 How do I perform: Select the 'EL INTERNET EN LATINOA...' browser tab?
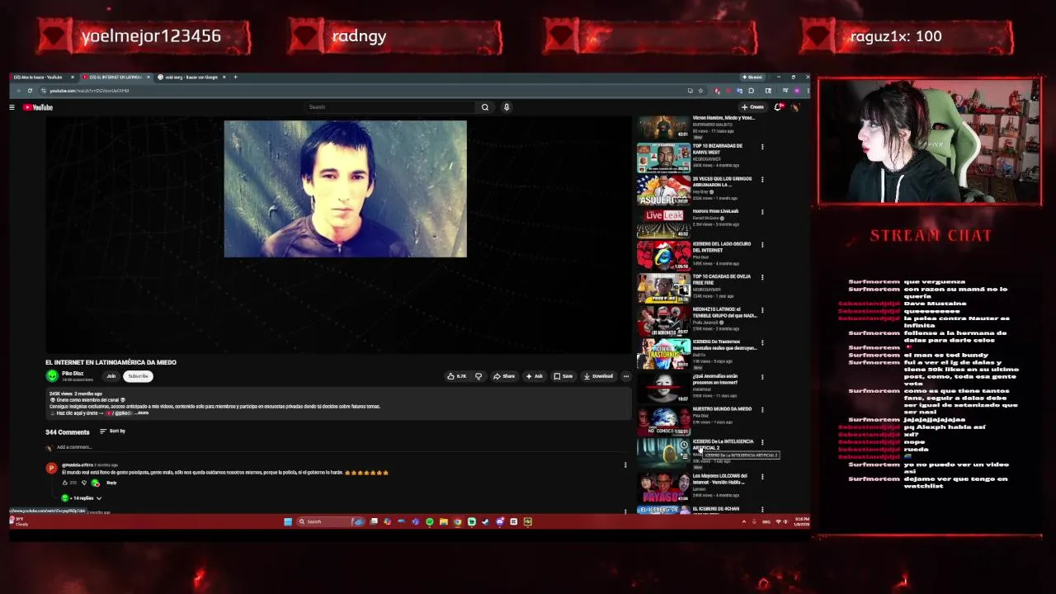(115, 78)
